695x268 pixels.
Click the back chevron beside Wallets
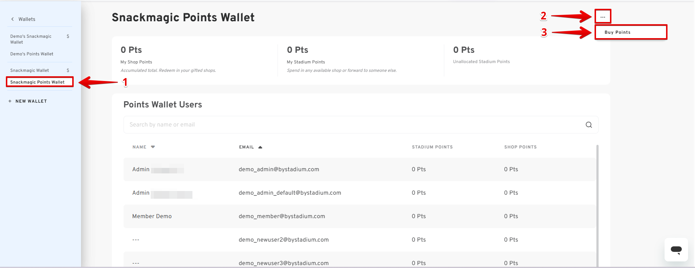pyautogui.click(x=12, y=19)
